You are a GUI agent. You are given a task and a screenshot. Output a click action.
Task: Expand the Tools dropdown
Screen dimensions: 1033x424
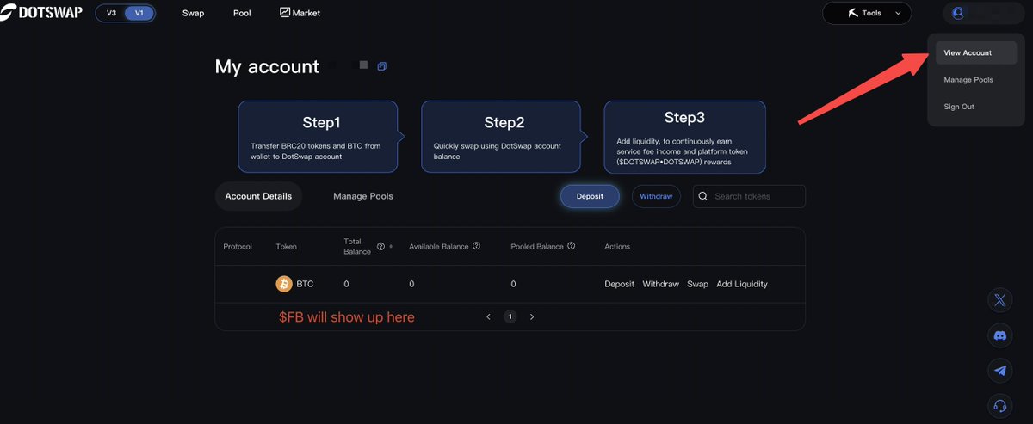[x=866, y=13]
